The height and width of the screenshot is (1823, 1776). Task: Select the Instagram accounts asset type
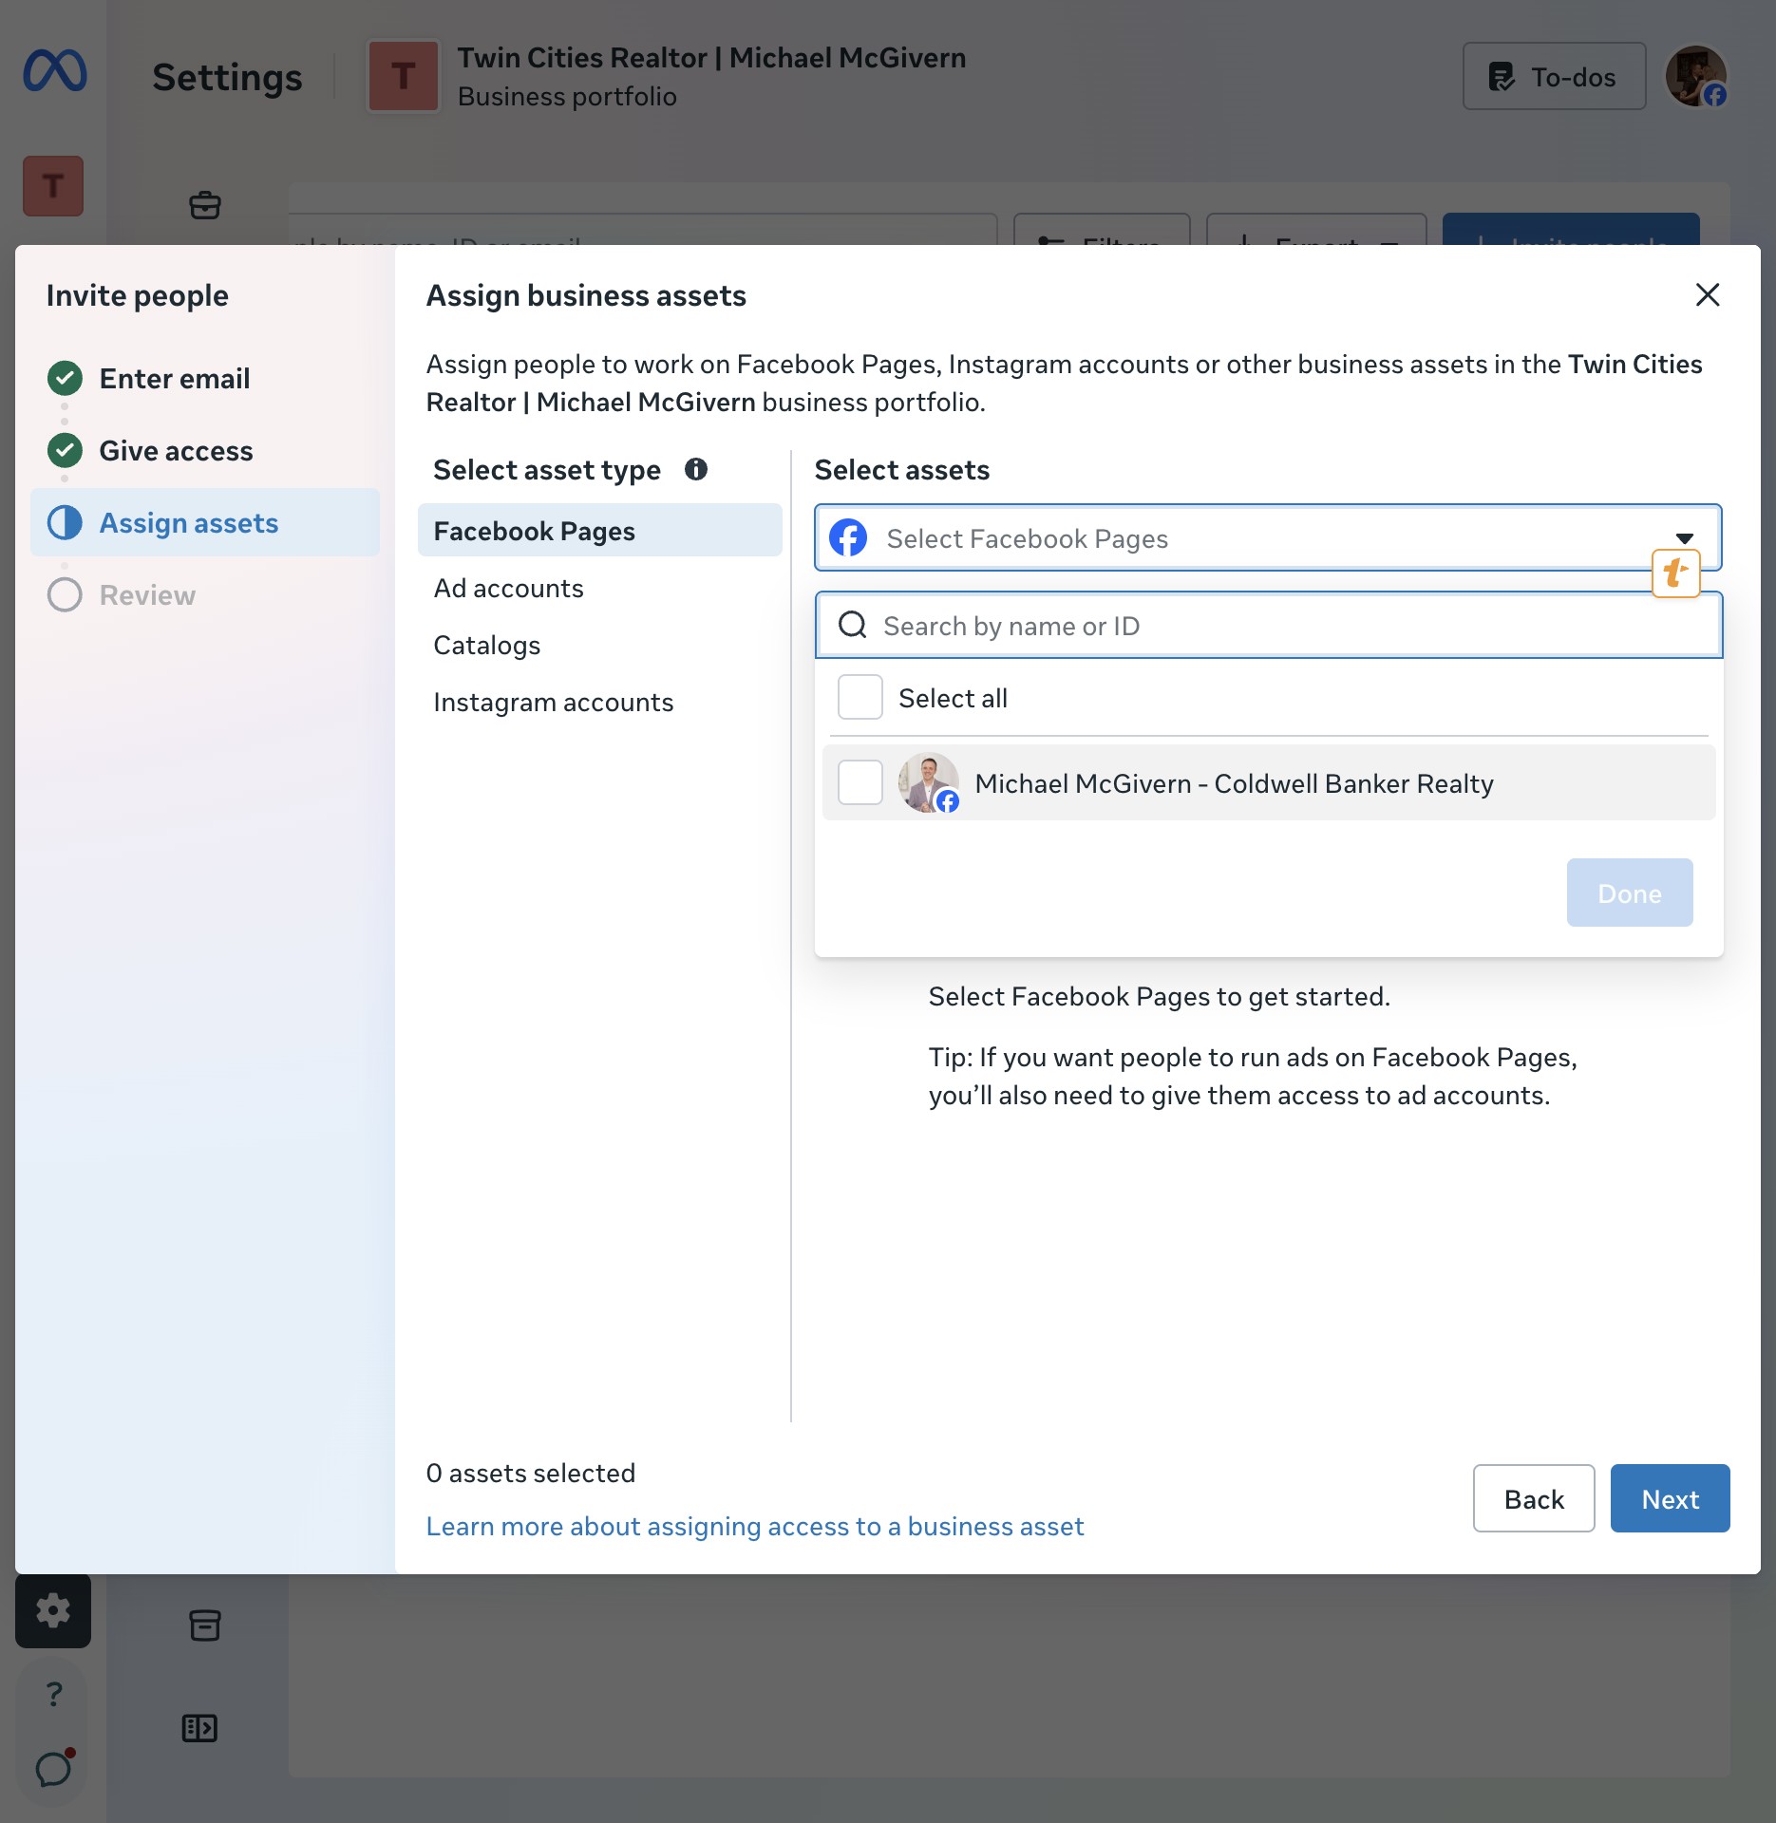point(600,702)
